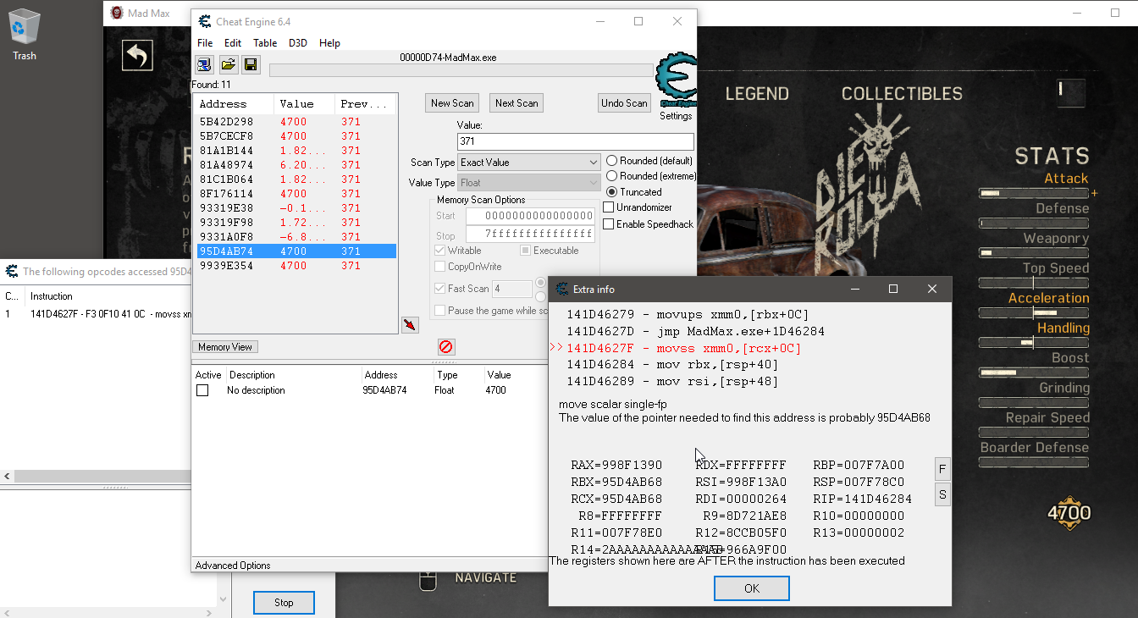Click the Undo Scan button
Screen dimensions: 1138x618
pos(624,103)
